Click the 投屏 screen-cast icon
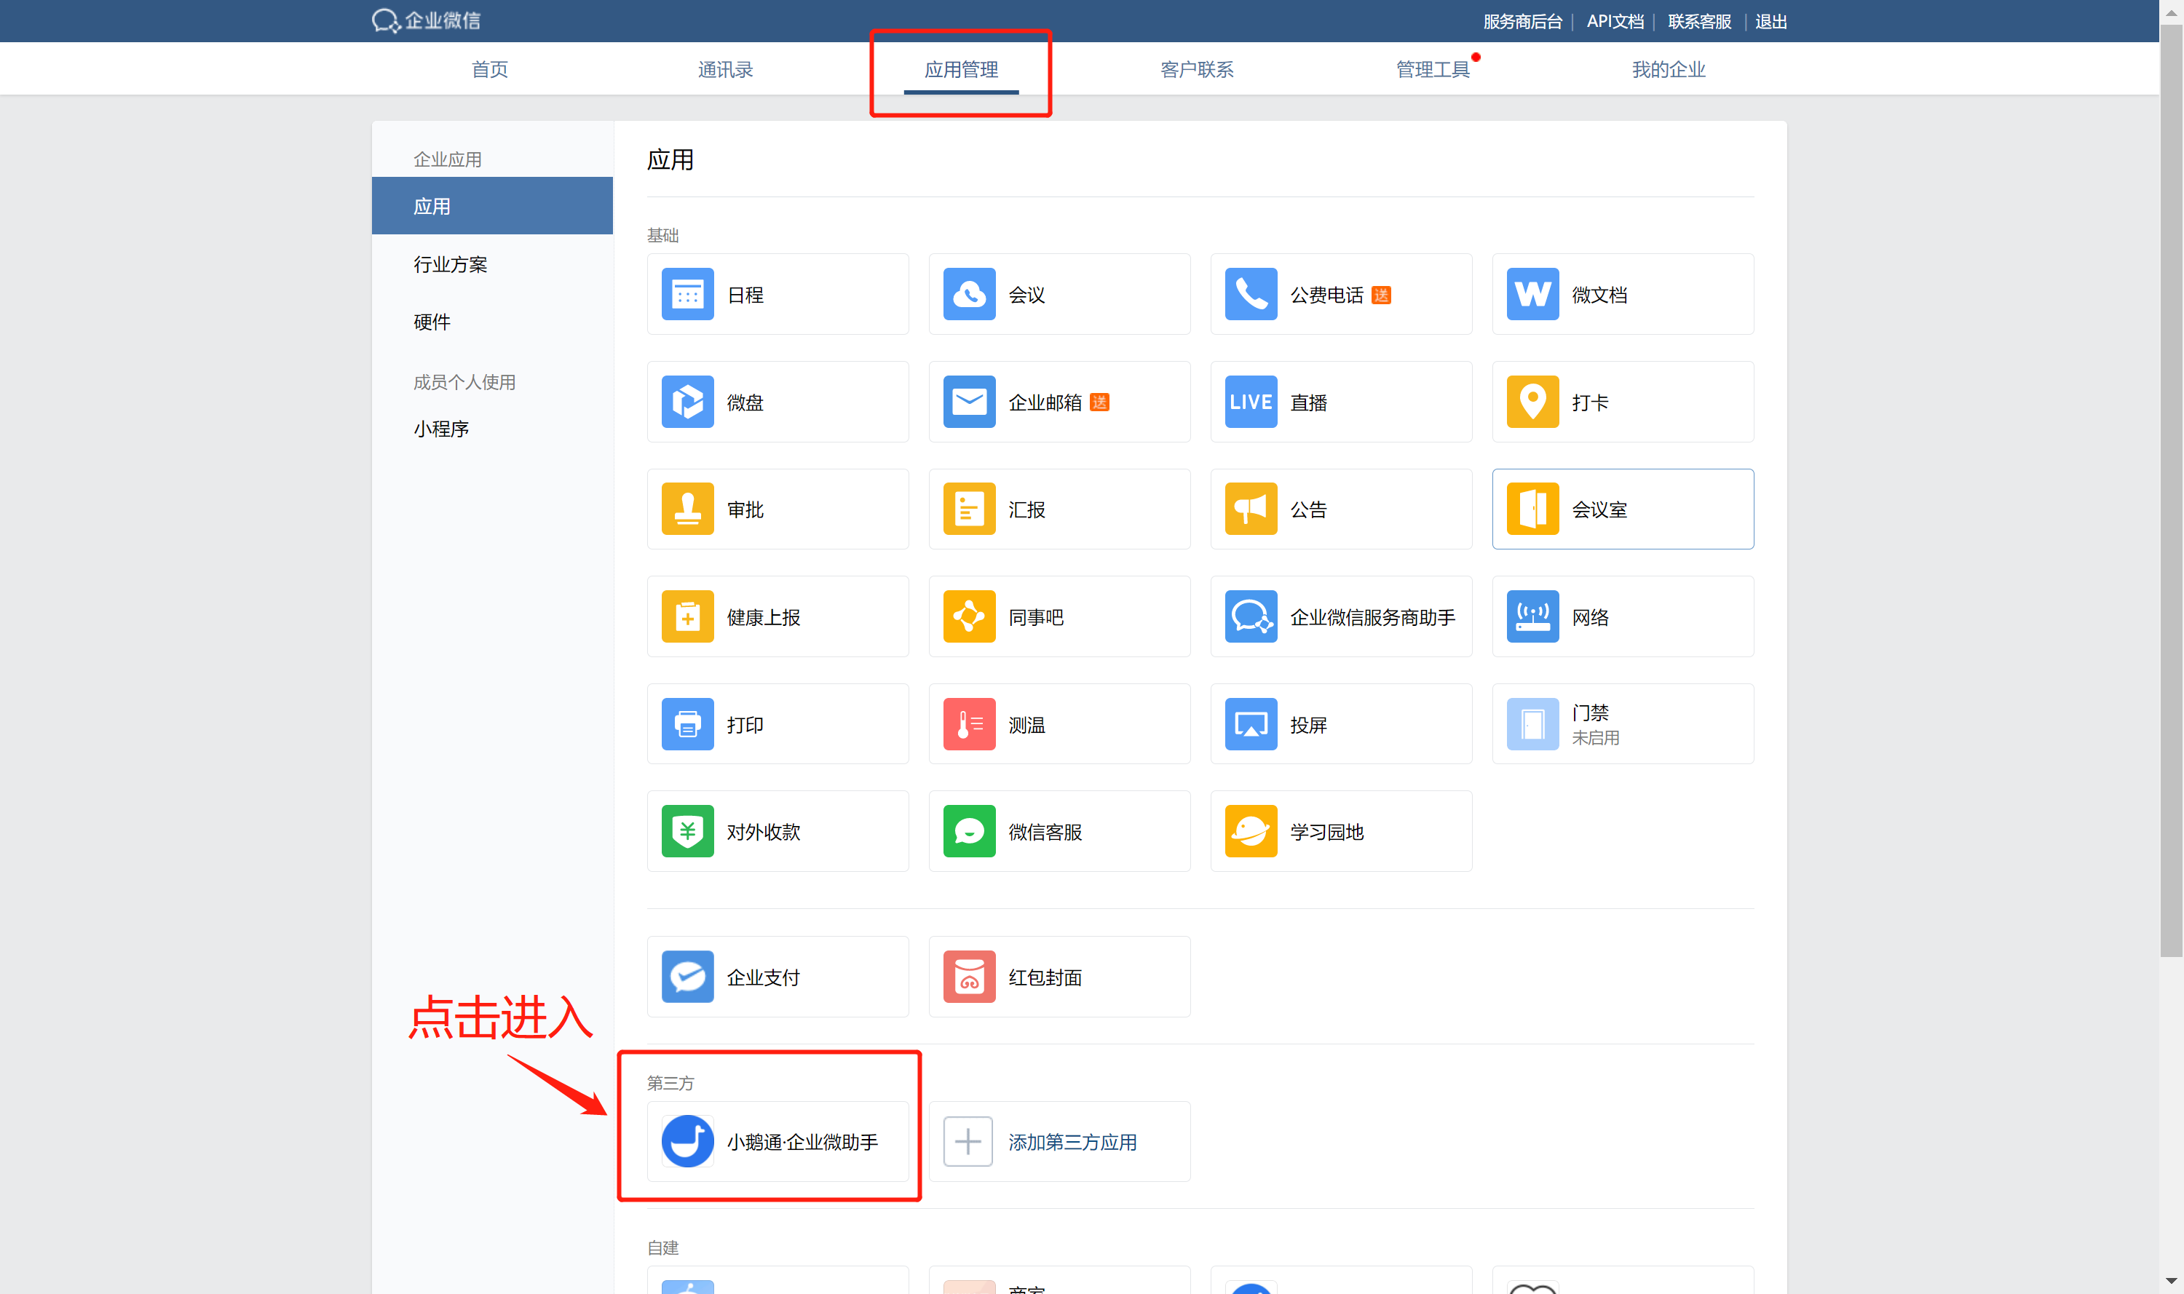Image resolution: width=2184 pixels, height=1294 pixels. coord(1251,725)
